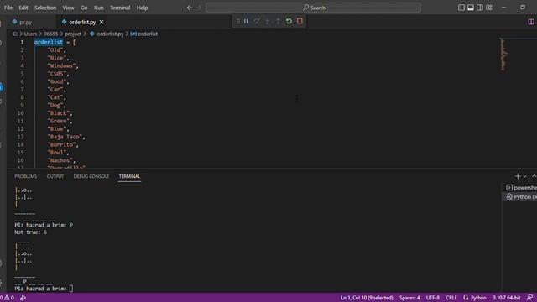Open Ln 1, Col 10 go-to-line status

pos(367,298)
